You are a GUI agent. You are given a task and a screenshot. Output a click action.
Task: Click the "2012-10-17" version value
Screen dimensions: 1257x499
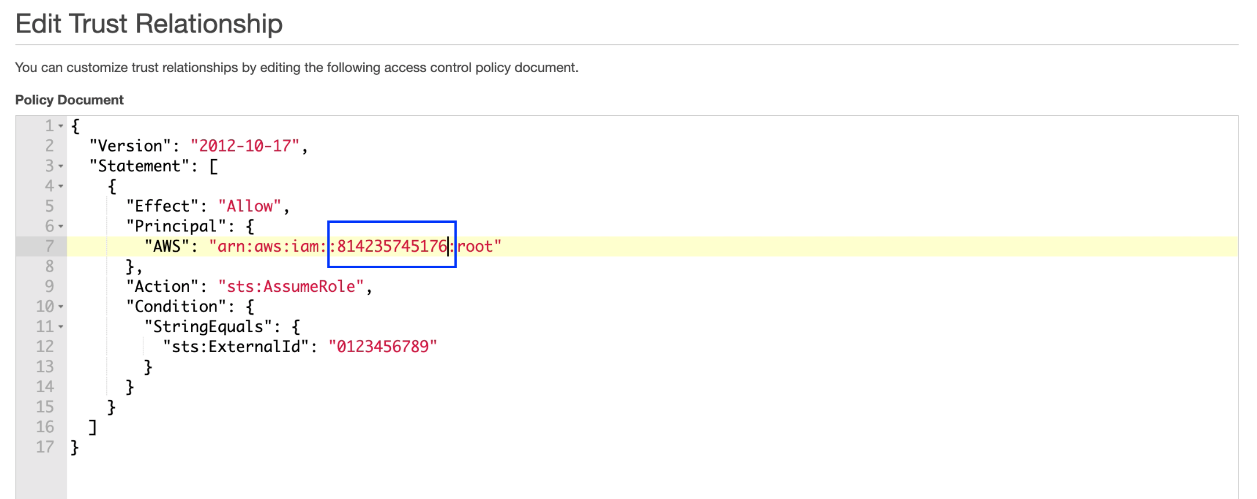tap(245, 146)
